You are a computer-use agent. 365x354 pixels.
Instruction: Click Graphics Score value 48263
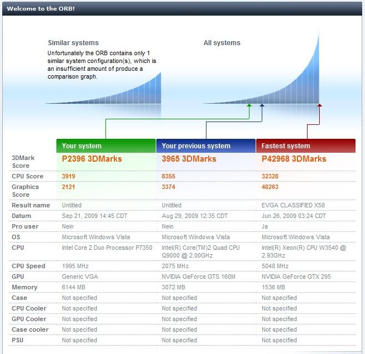point(270,187)
